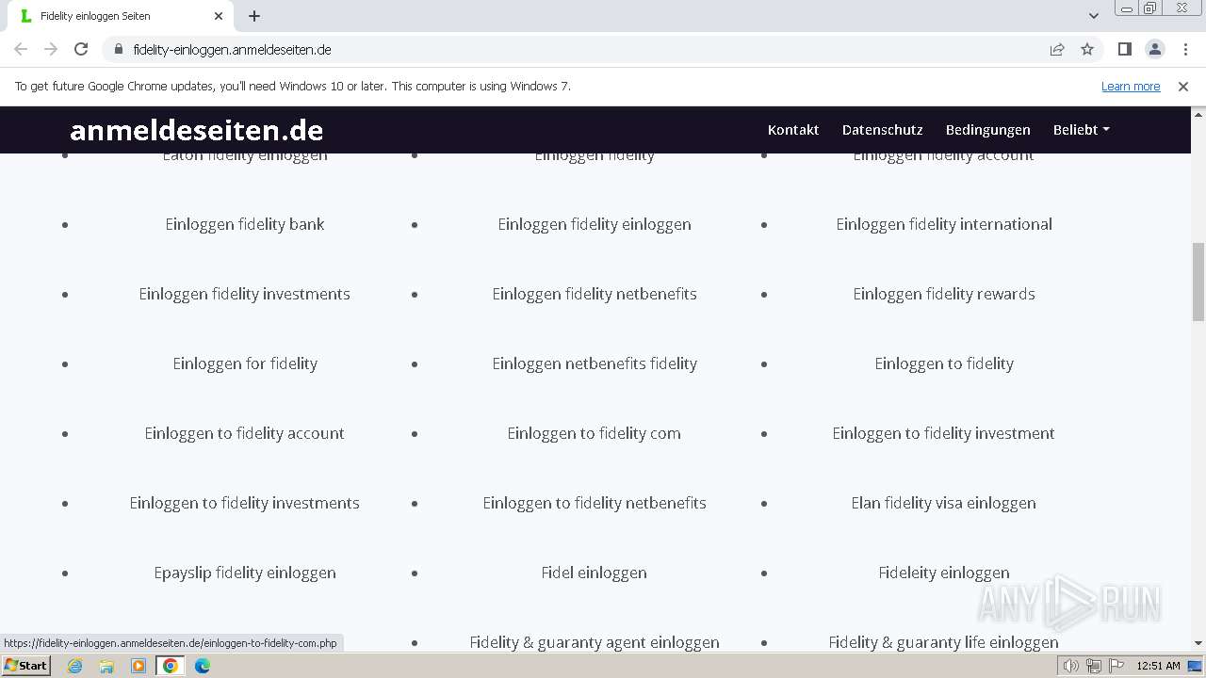Viewport: 1206px width, 678px height.
Task: Open Einloggen to fidelity investment link
Action: point(944,433)
